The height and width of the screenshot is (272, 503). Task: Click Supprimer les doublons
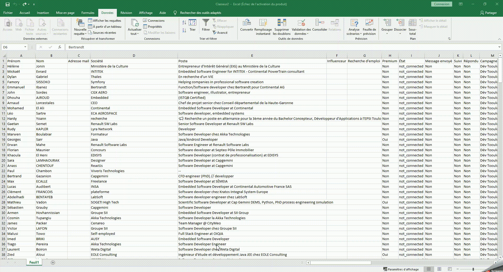point(282,27)
